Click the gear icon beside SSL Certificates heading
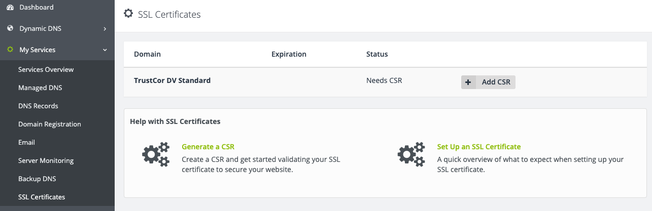This screenshot has width=652, height=211. click(x=129, y=14)
